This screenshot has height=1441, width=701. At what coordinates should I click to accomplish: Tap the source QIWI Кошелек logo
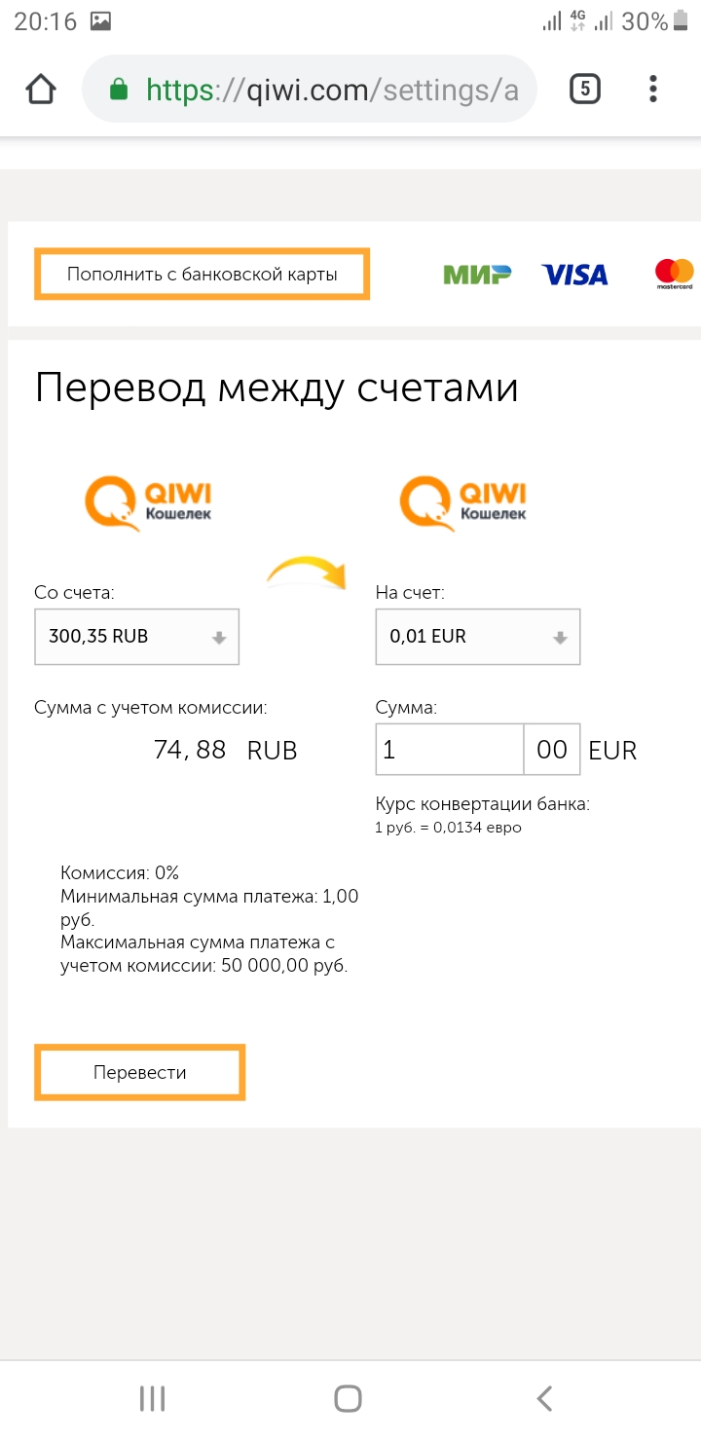pyautogui.click(x=149, y=502)
